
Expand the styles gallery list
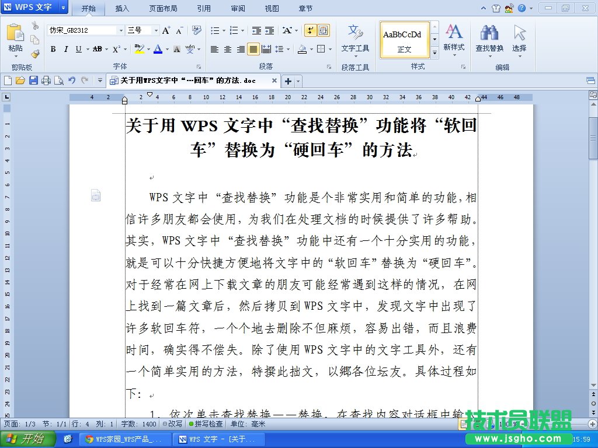pyautogui.click(x=434, y=53)
